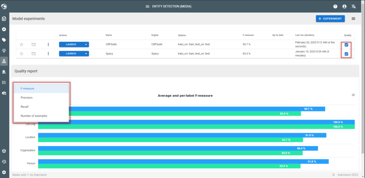Click the Name column header
Screen dimensions: 365x178
pyautogui.click(x=109, y=35)
